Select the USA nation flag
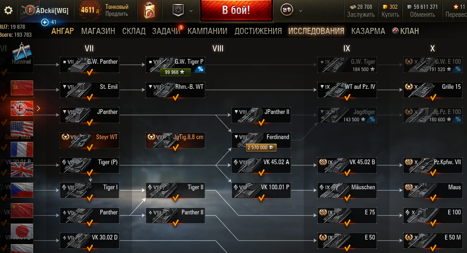The image size is (467, 253). 22,128
